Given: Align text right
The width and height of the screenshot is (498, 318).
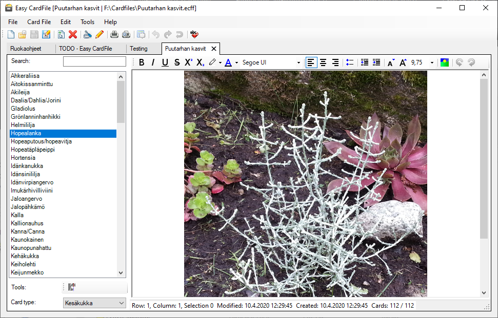Looking at the screenshot, I should [335, 62].
